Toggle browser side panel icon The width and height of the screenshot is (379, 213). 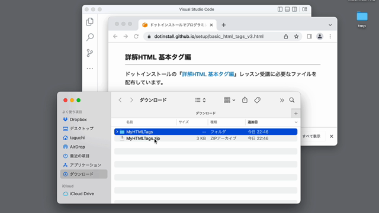click(309, 37)
